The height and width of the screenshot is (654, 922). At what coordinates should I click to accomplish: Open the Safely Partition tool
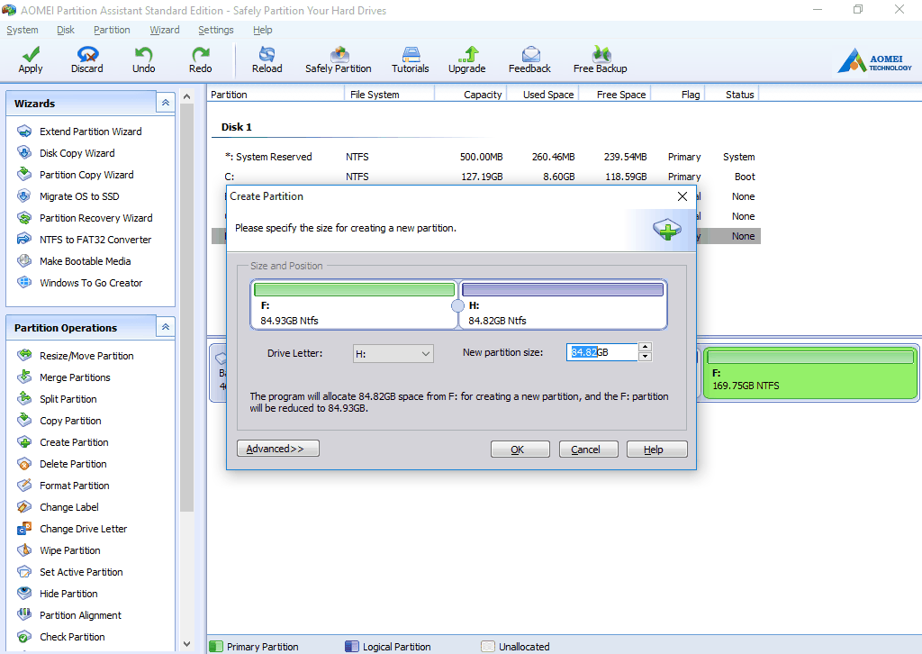pyautogui.click(x=339, y=60)
